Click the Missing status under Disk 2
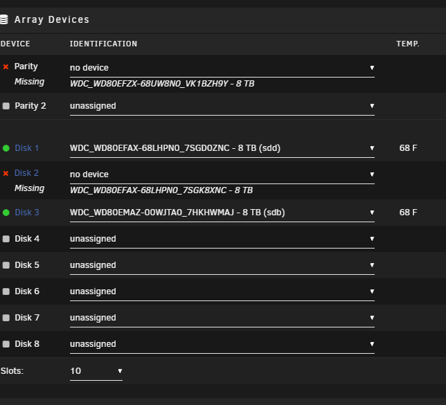Image resolution: width=446 pixels, height=405 pixels. pyautogui.click(x=29, y=188)
